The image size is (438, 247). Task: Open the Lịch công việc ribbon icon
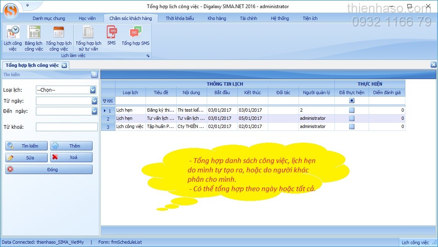pyautogui.click(x=13, y=37)
